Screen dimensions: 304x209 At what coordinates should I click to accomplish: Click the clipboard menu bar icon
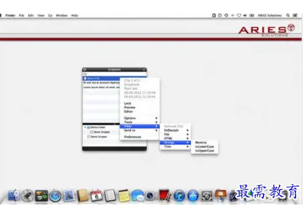click(x=214, y=16)
